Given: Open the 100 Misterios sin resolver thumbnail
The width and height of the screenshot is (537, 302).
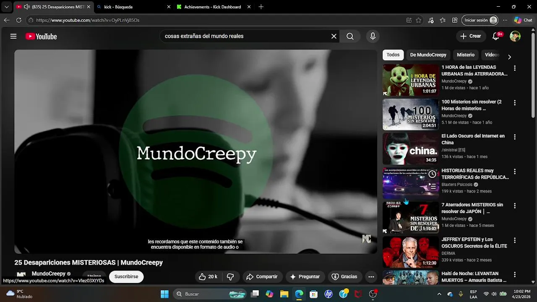Looking at the screenshot, I should 411,114.
